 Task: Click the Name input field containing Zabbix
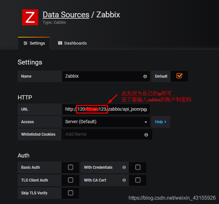point(106,76)
